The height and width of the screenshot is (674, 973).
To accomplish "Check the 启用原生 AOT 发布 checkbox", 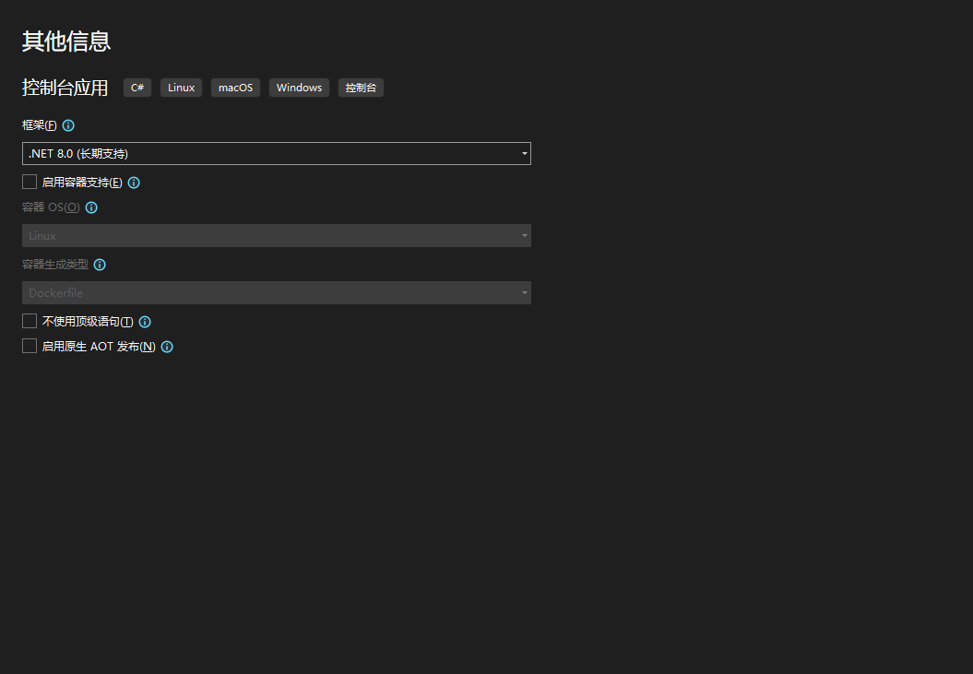I will pyautogui.click(x=30, y=347).
